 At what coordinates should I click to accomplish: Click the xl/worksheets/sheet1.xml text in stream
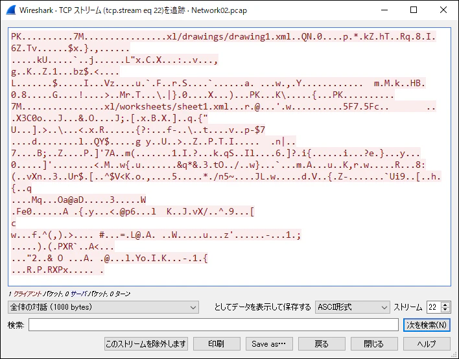[x=167, y=106]
